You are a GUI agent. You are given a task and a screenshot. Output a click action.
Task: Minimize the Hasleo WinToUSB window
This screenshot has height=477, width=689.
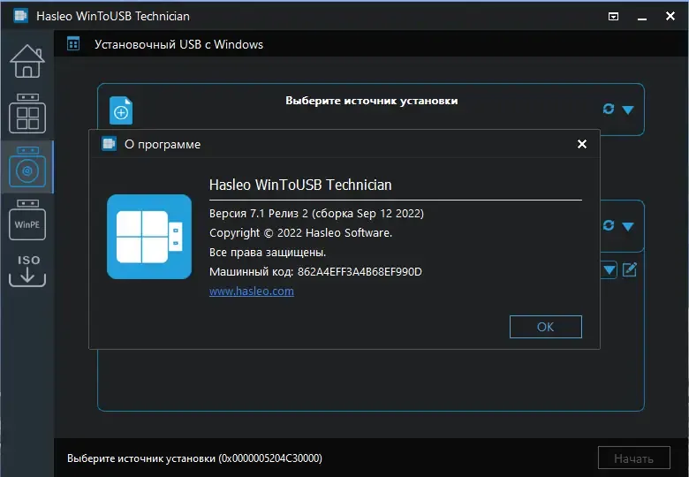pos(642,18)
